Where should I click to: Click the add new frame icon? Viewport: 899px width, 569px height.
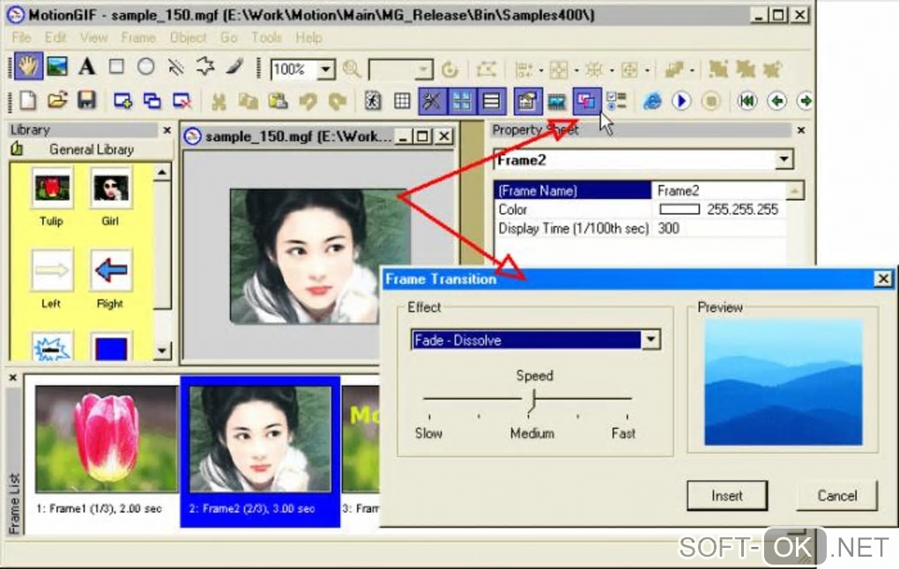click(x=123, y=101)
